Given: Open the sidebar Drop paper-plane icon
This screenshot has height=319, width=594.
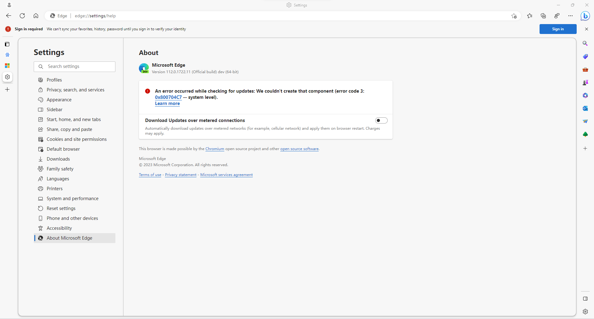Looking at the screenshot, I should (x=585, y=121).
